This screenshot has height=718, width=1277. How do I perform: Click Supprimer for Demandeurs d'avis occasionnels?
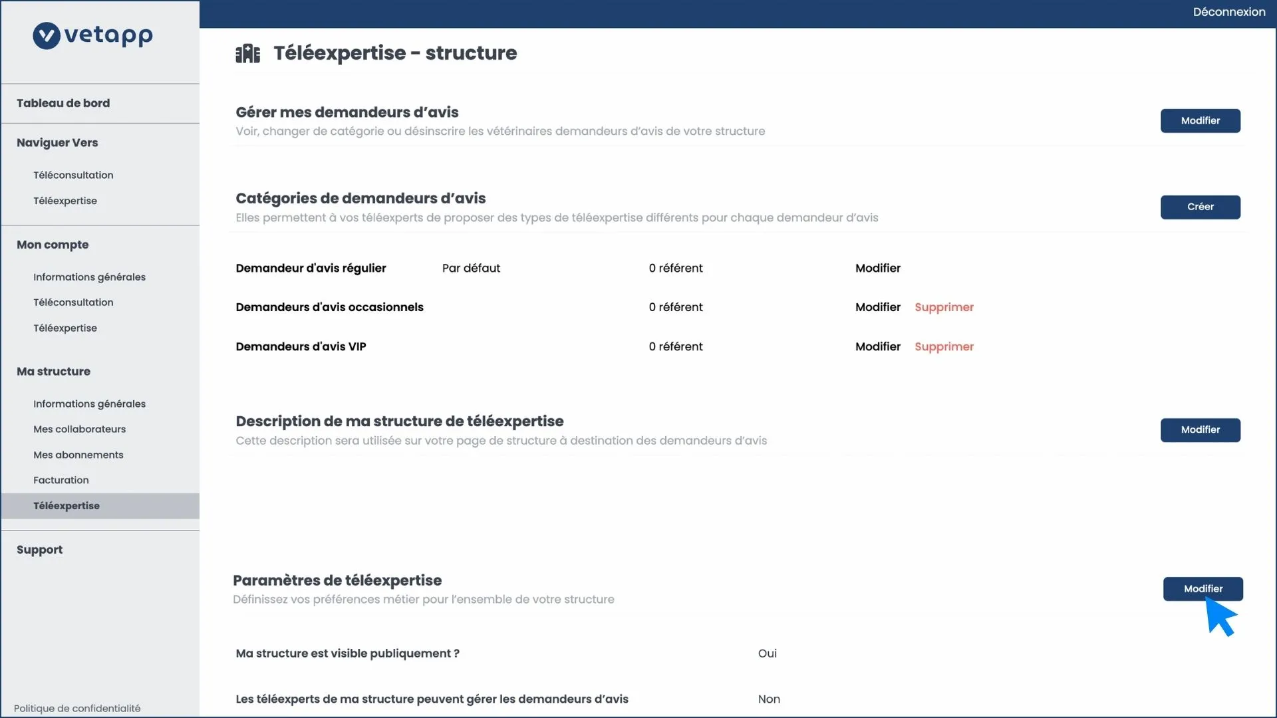click(x=943, y=307)
